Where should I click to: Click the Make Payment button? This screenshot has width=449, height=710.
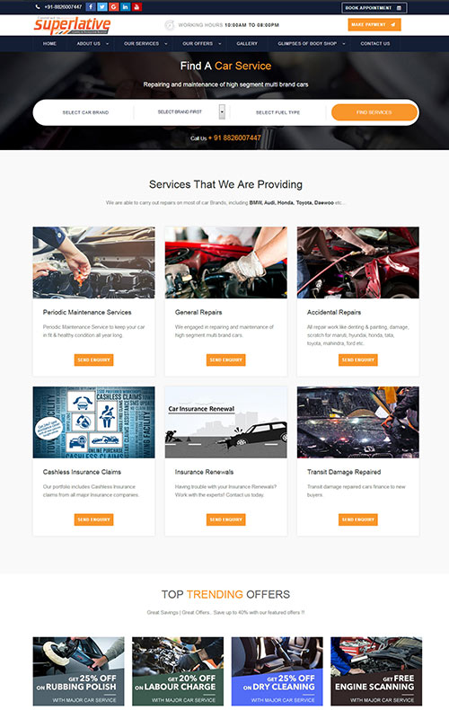coord(374,24)
